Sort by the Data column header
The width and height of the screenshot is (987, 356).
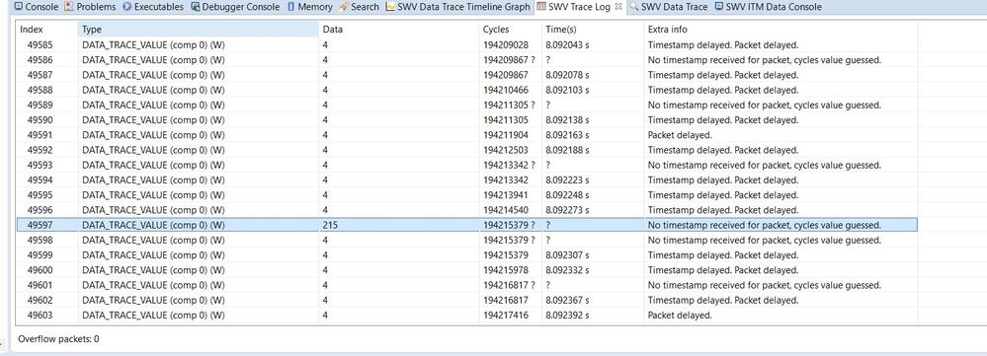[399, 30]
